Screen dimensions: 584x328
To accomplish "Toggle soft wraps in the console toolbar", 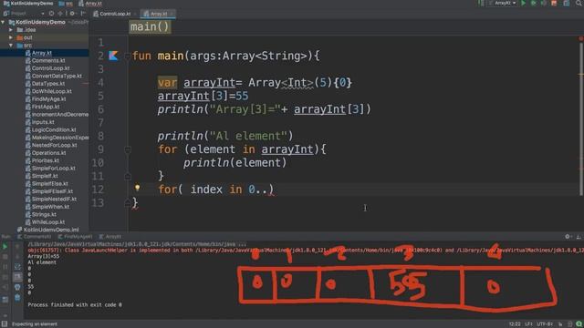I will (17, 267).
